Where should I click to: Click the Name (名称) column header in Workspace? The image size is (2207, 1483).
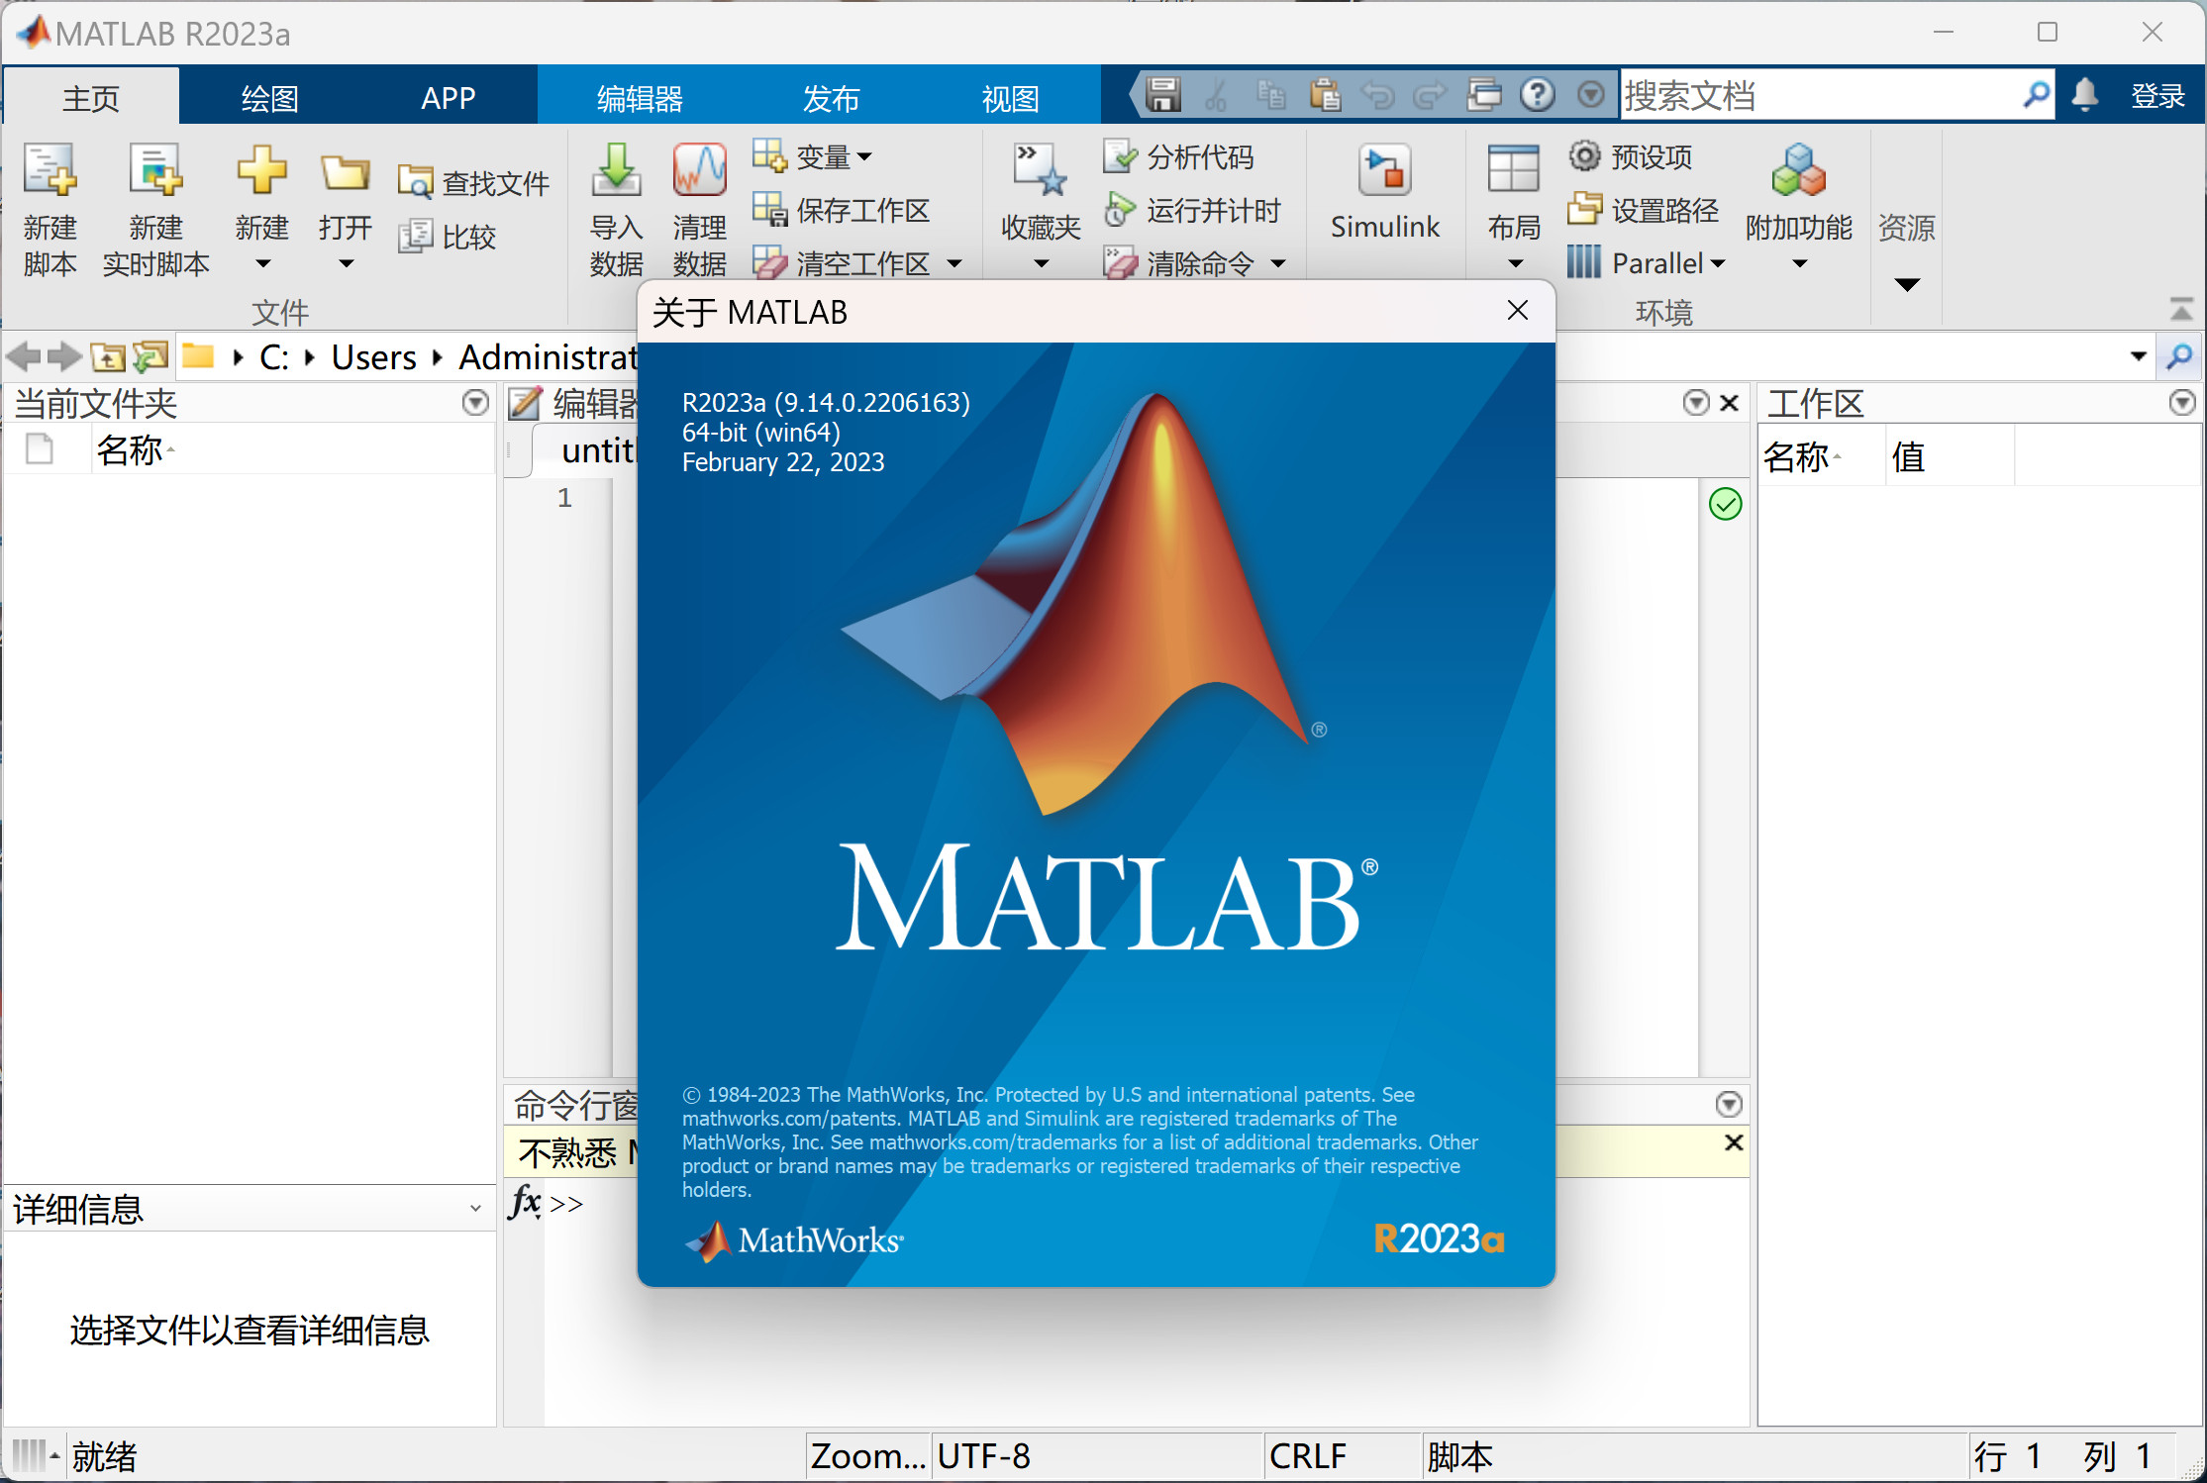pos(1820,456)
